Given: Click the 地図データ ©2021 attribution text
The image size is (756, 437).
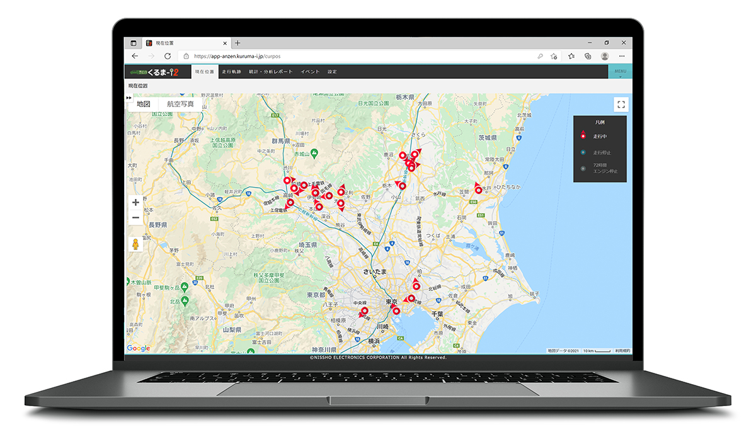Looking at the screenshot, I should coord(562,351).
